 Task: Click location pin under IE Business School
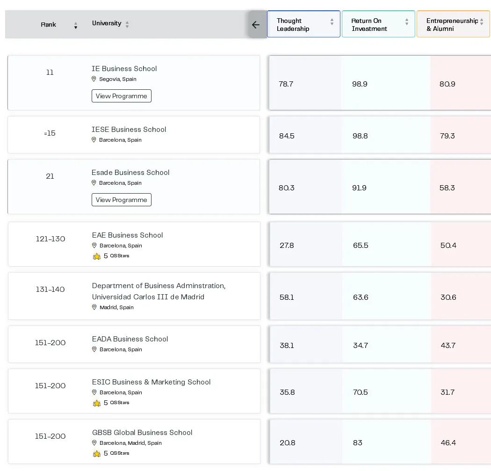tap(94, 79)
